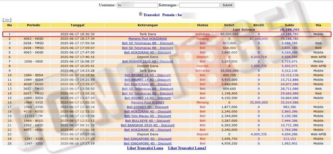Open Beli HUAHIN 1630 4D - Discount
Image resolution: width=333 pixels, height=154 pixels.
pyautogui.click(x=148, y=61)
